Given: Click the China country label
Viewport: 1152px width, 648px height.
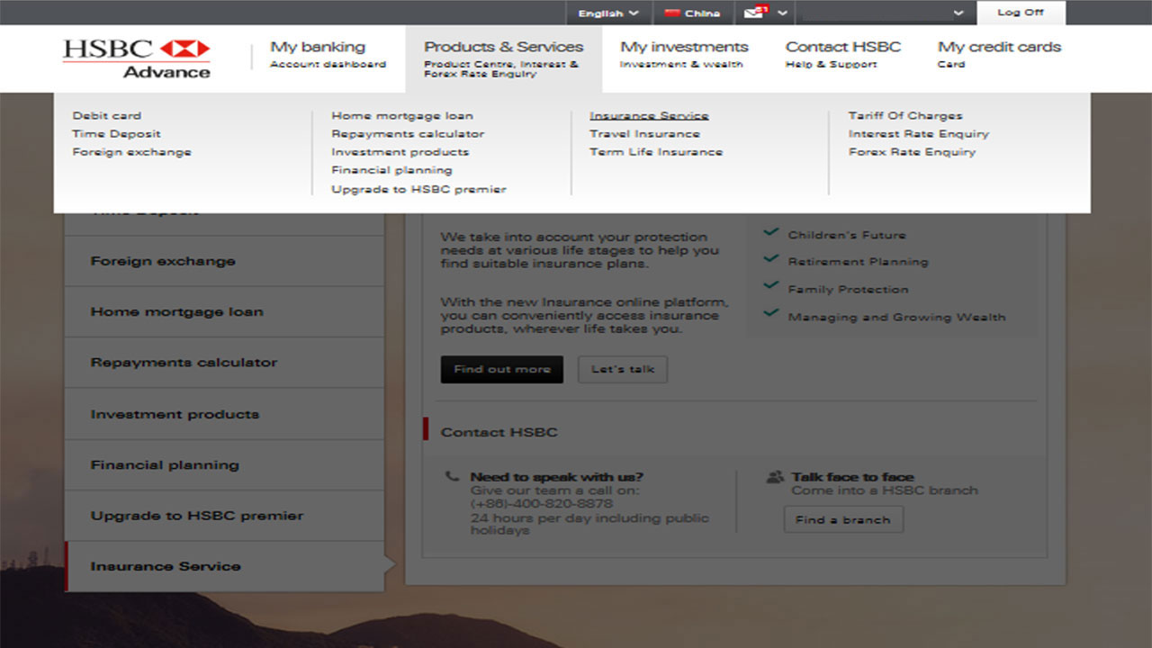Looking at the screenshot, I should 702,13.
